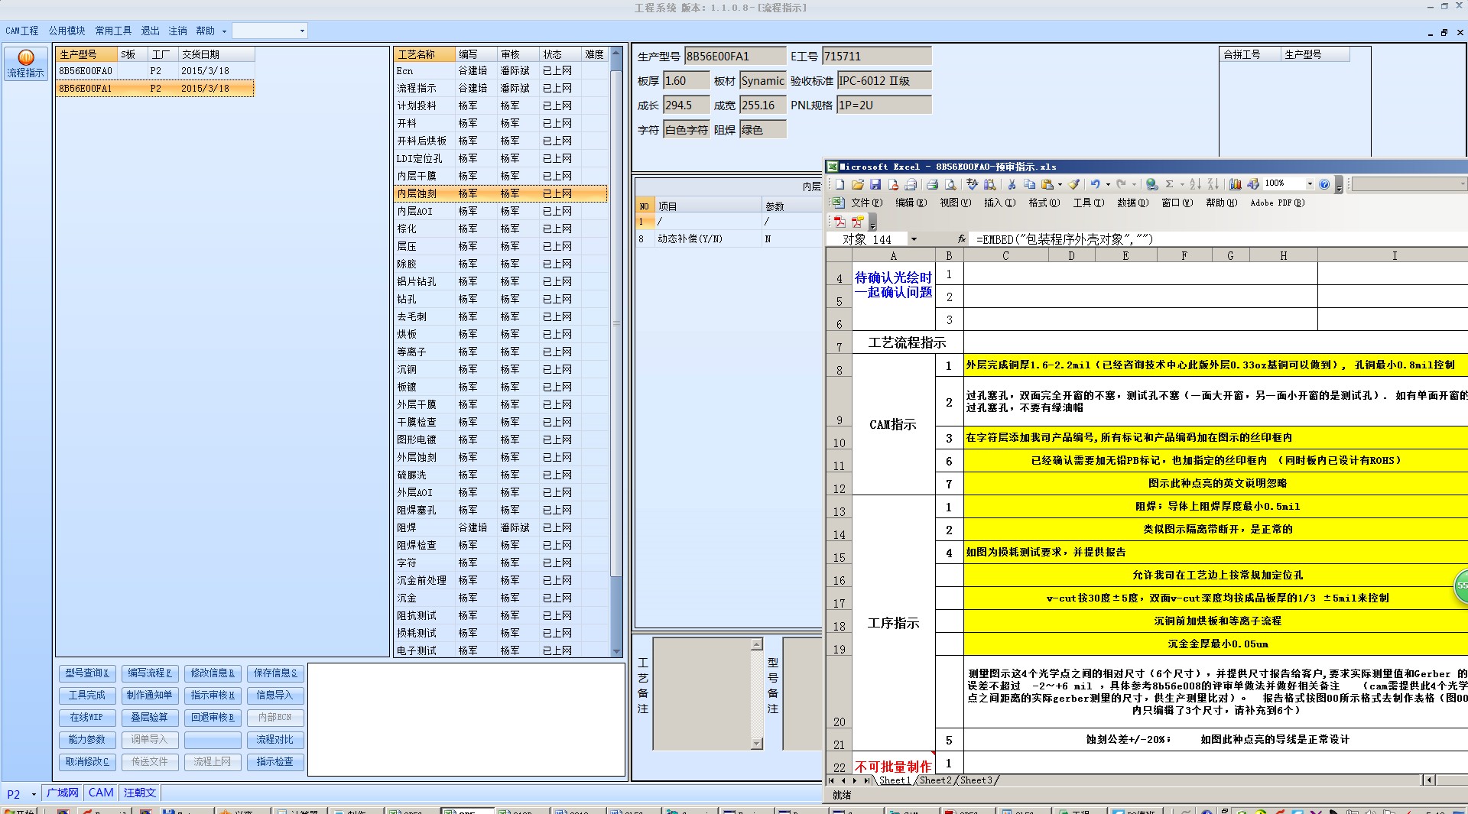Click the Undo arrow icon in Excel

(x=1095, y=184)
